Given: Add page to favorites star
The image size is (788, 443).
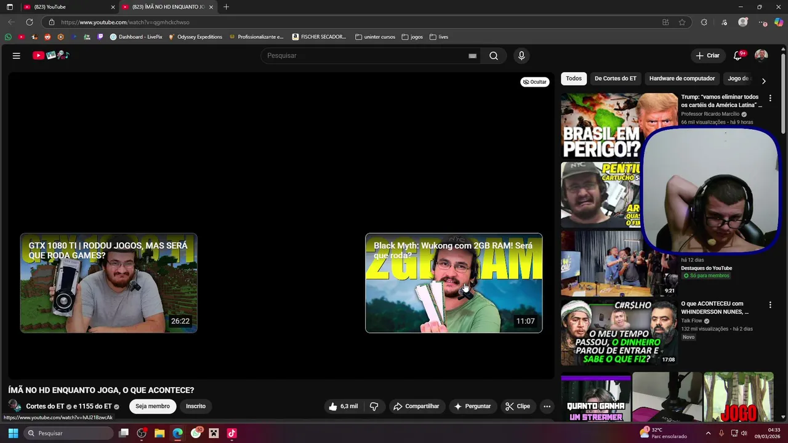Looking at the screenshot, I should coord(682,22).
